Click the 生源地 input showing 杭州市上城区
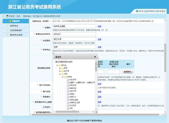 click(74, 26)
